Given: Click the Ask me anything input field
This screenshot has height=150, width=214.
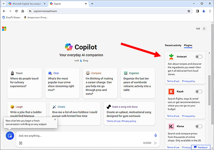Looking at the screenshot, I should coord(83,136).
